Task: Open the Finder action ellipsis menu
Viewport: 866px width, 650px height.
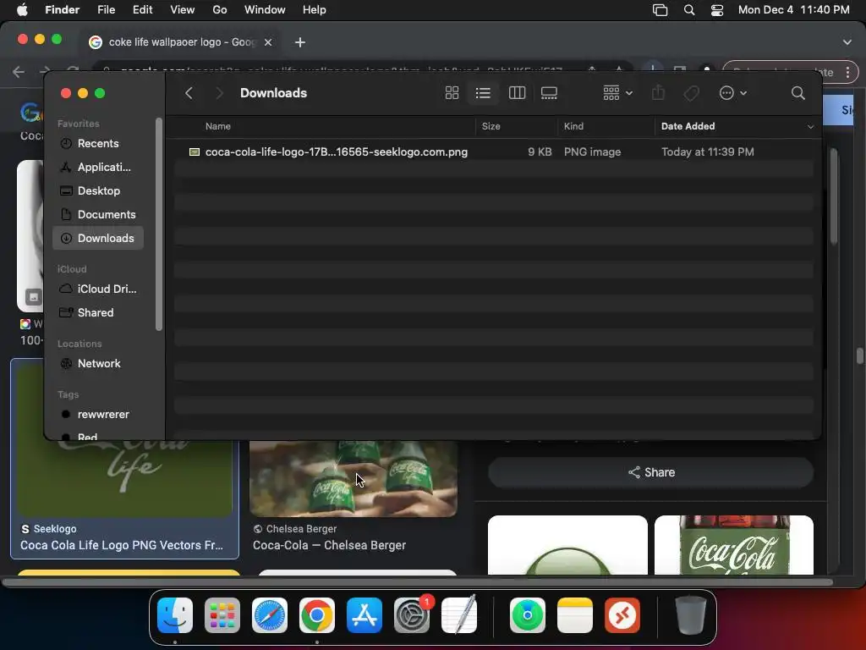Action: coord(733,93)
